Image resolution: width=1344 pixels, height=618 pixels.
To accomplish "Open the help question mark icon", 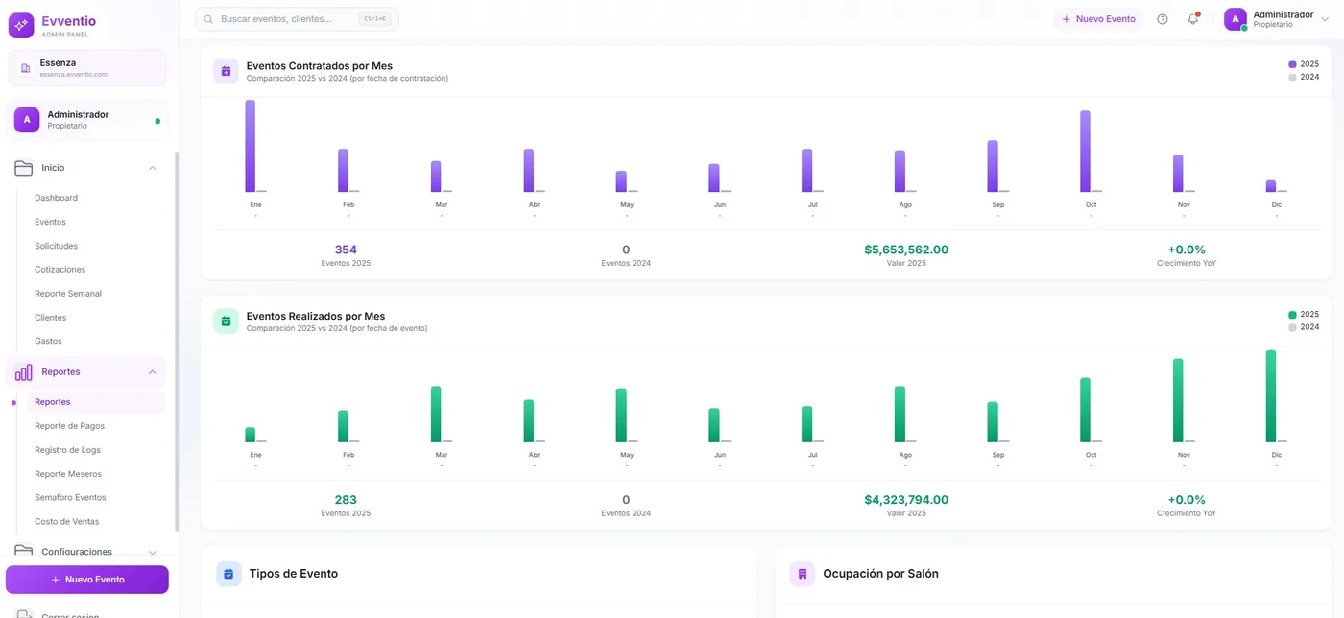I will [1163, 19].
